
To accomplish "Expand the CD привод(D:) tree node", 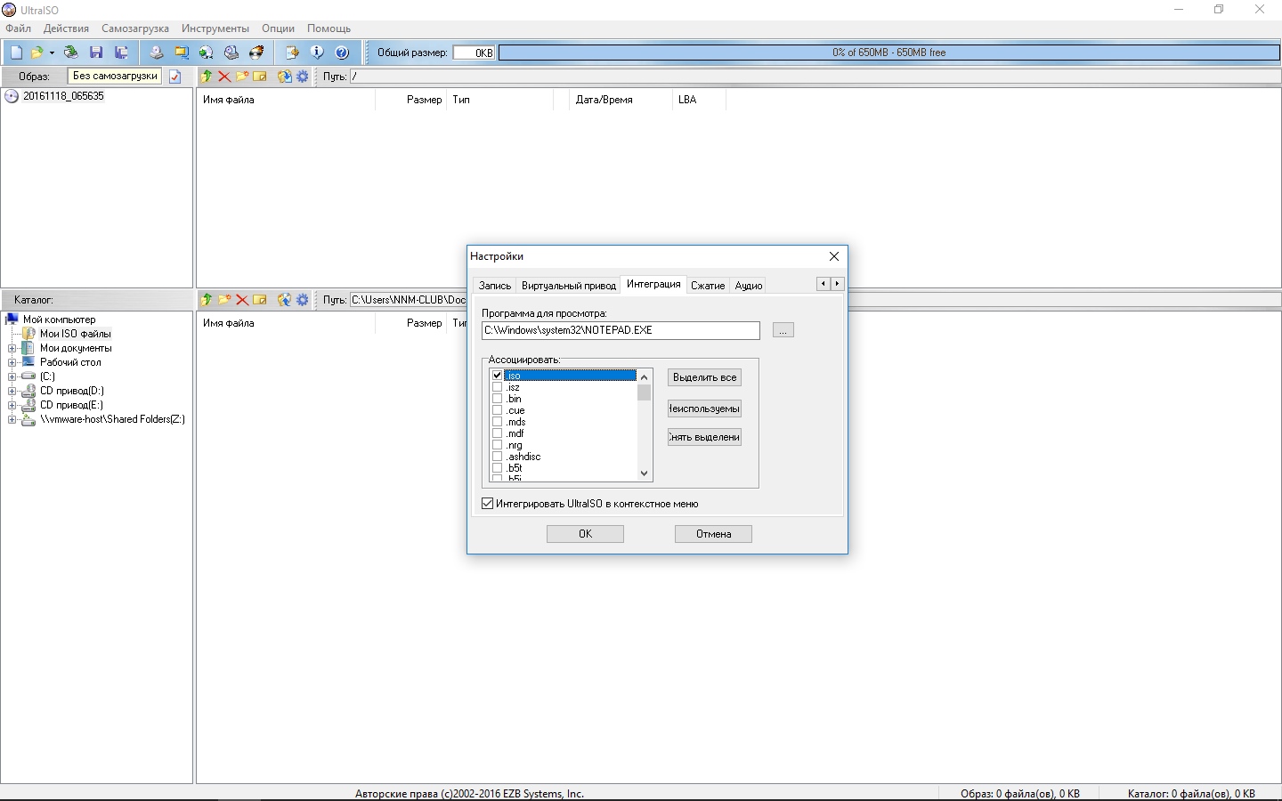I will [x=12, y=391].
